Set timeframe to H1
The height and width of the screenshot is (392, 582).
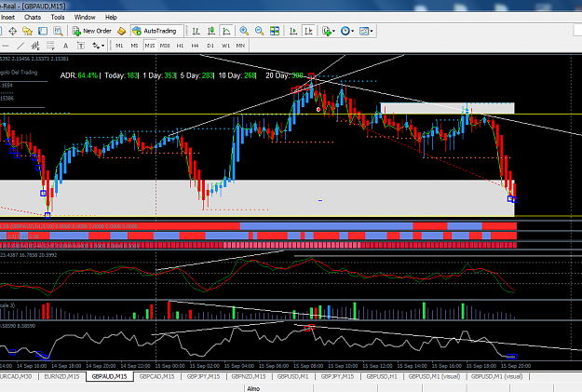tap(180, 46)
